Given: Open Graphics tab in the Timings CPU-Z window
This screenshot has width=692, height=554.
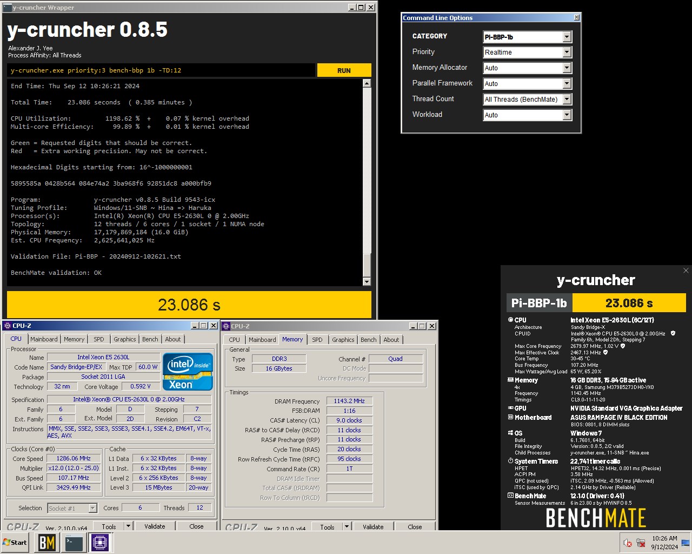Looking at the screenshot, I should tap(343, 340).
